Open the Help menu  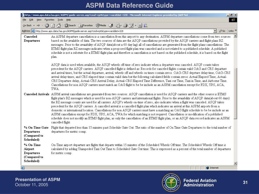pyautogui.click(x=69, y=20)
